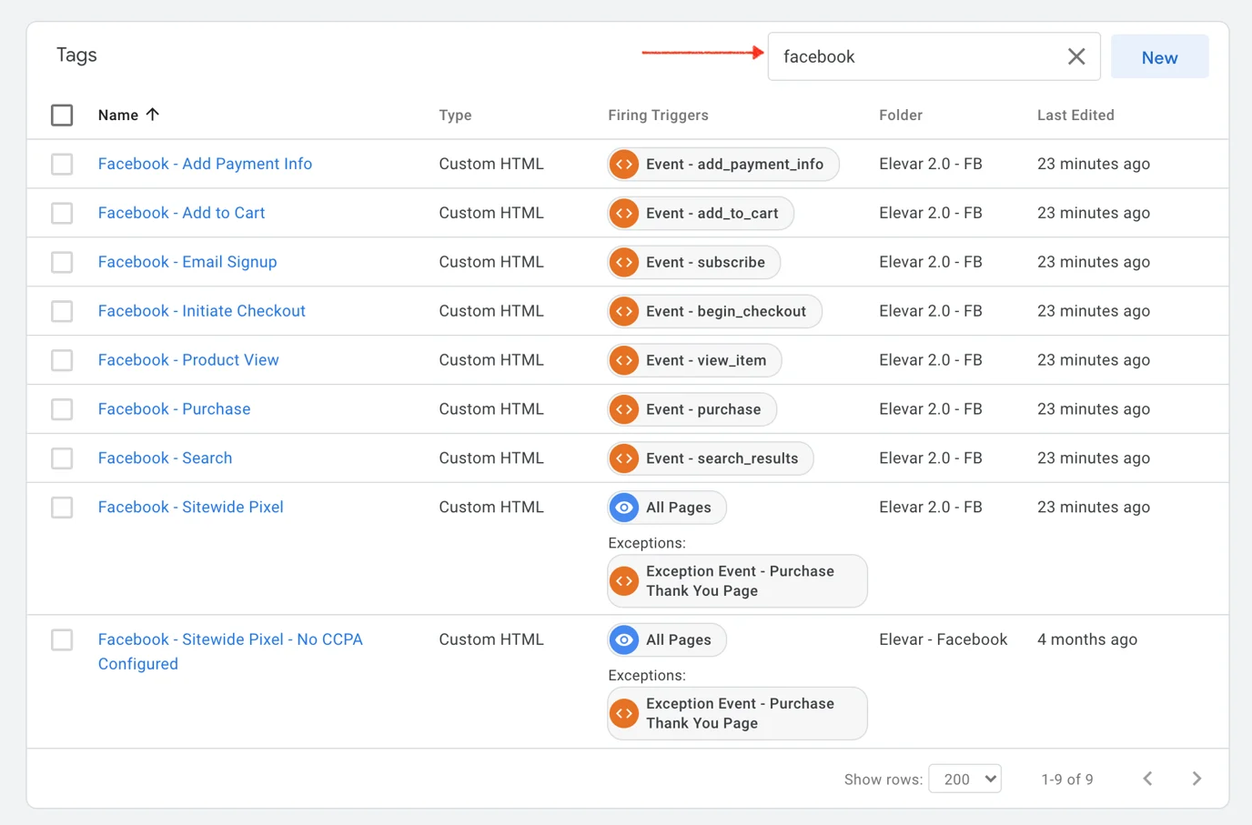Open Facebook - Purchase tag
The image size is (1252, 825).
174,409
